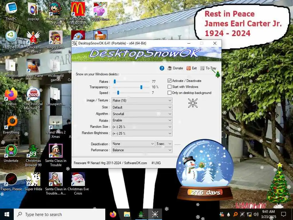Click the taskbar search box

pos(60,214)
